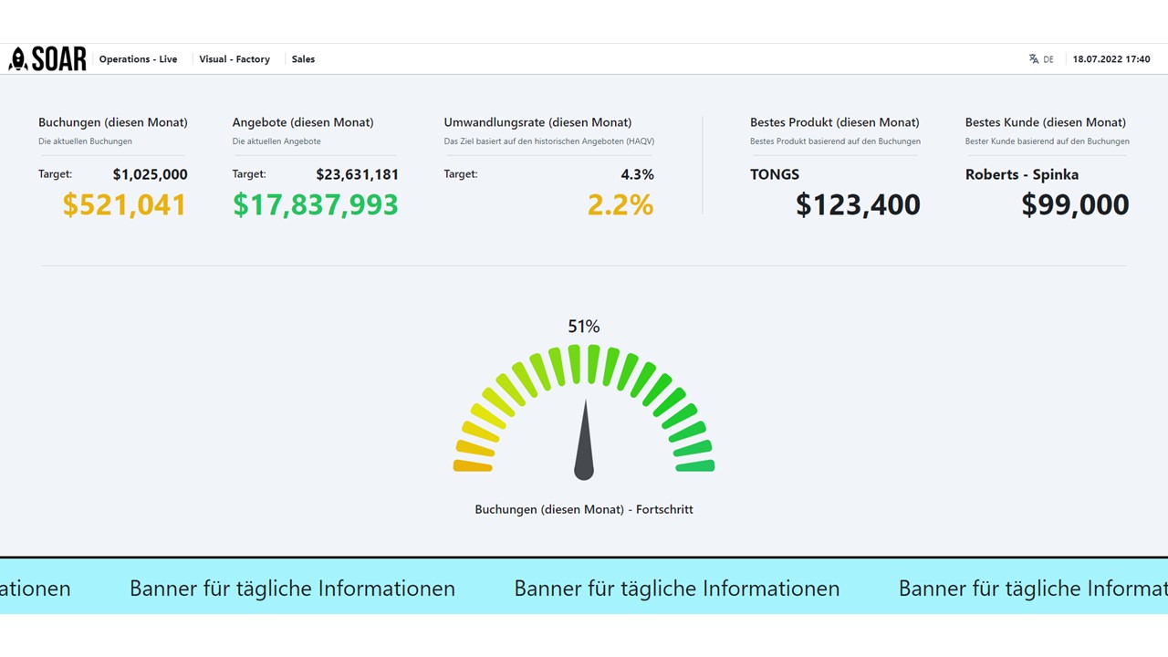Image resolution: width=1168 pixels, height=657 pixels.
Task: Click the SOAR rocket logo icon
Action: pyautogui.click(x=18, y=59)
